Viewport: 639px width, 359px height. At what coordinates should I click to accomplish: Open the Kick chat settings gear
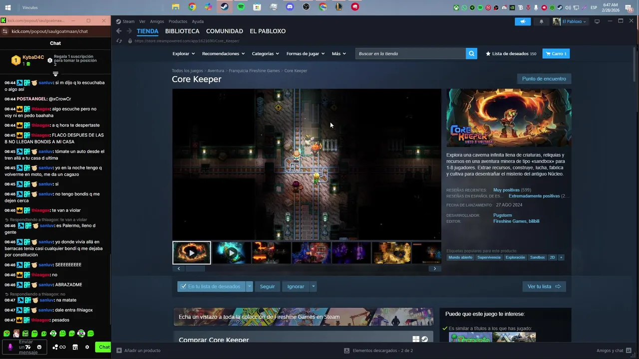pyautogui.click(x=87, y=347)
